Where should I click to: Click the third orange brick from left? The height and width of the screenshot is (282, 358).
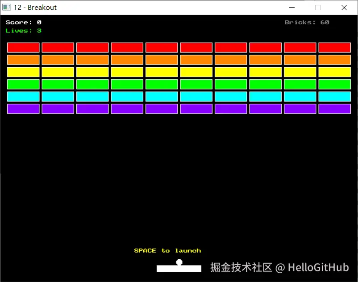point(92,60)
